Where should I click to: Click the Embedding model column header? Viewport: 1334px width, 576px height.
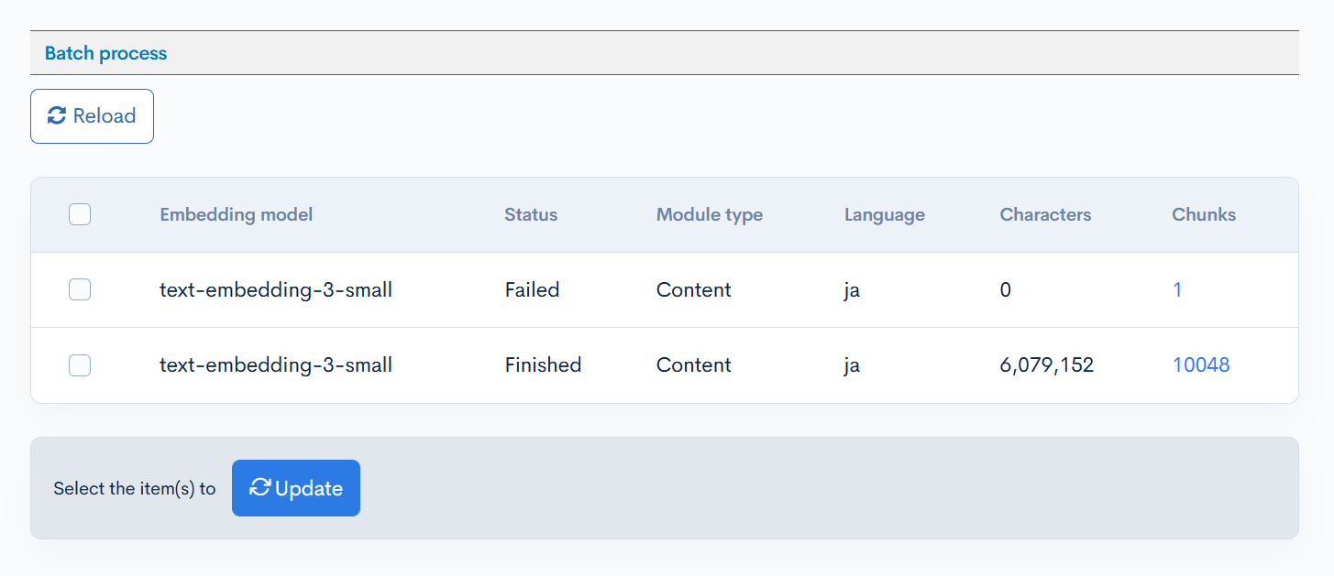coord(236,213)
